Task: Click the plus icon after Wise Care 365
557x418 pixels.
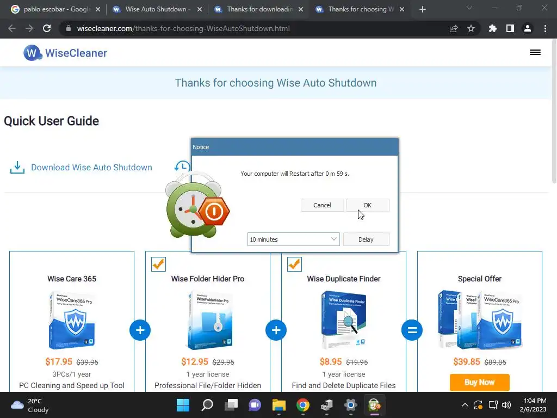Action: coord(140,330)
